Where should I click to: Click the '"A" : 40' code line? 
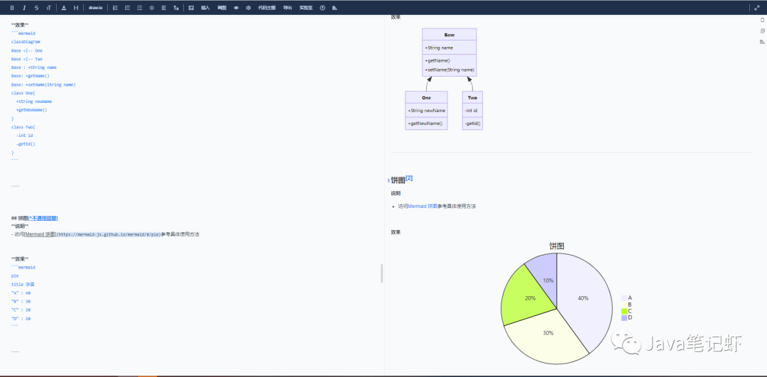pyautogui.click(x=21, y=293)
